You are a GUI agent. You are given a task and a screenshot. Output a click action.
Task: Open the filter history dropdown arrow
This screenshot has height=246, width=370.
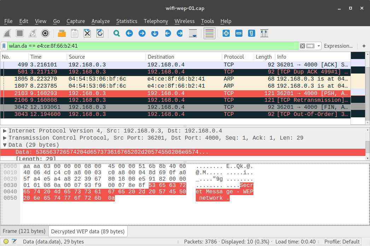(x=318, y=46)
